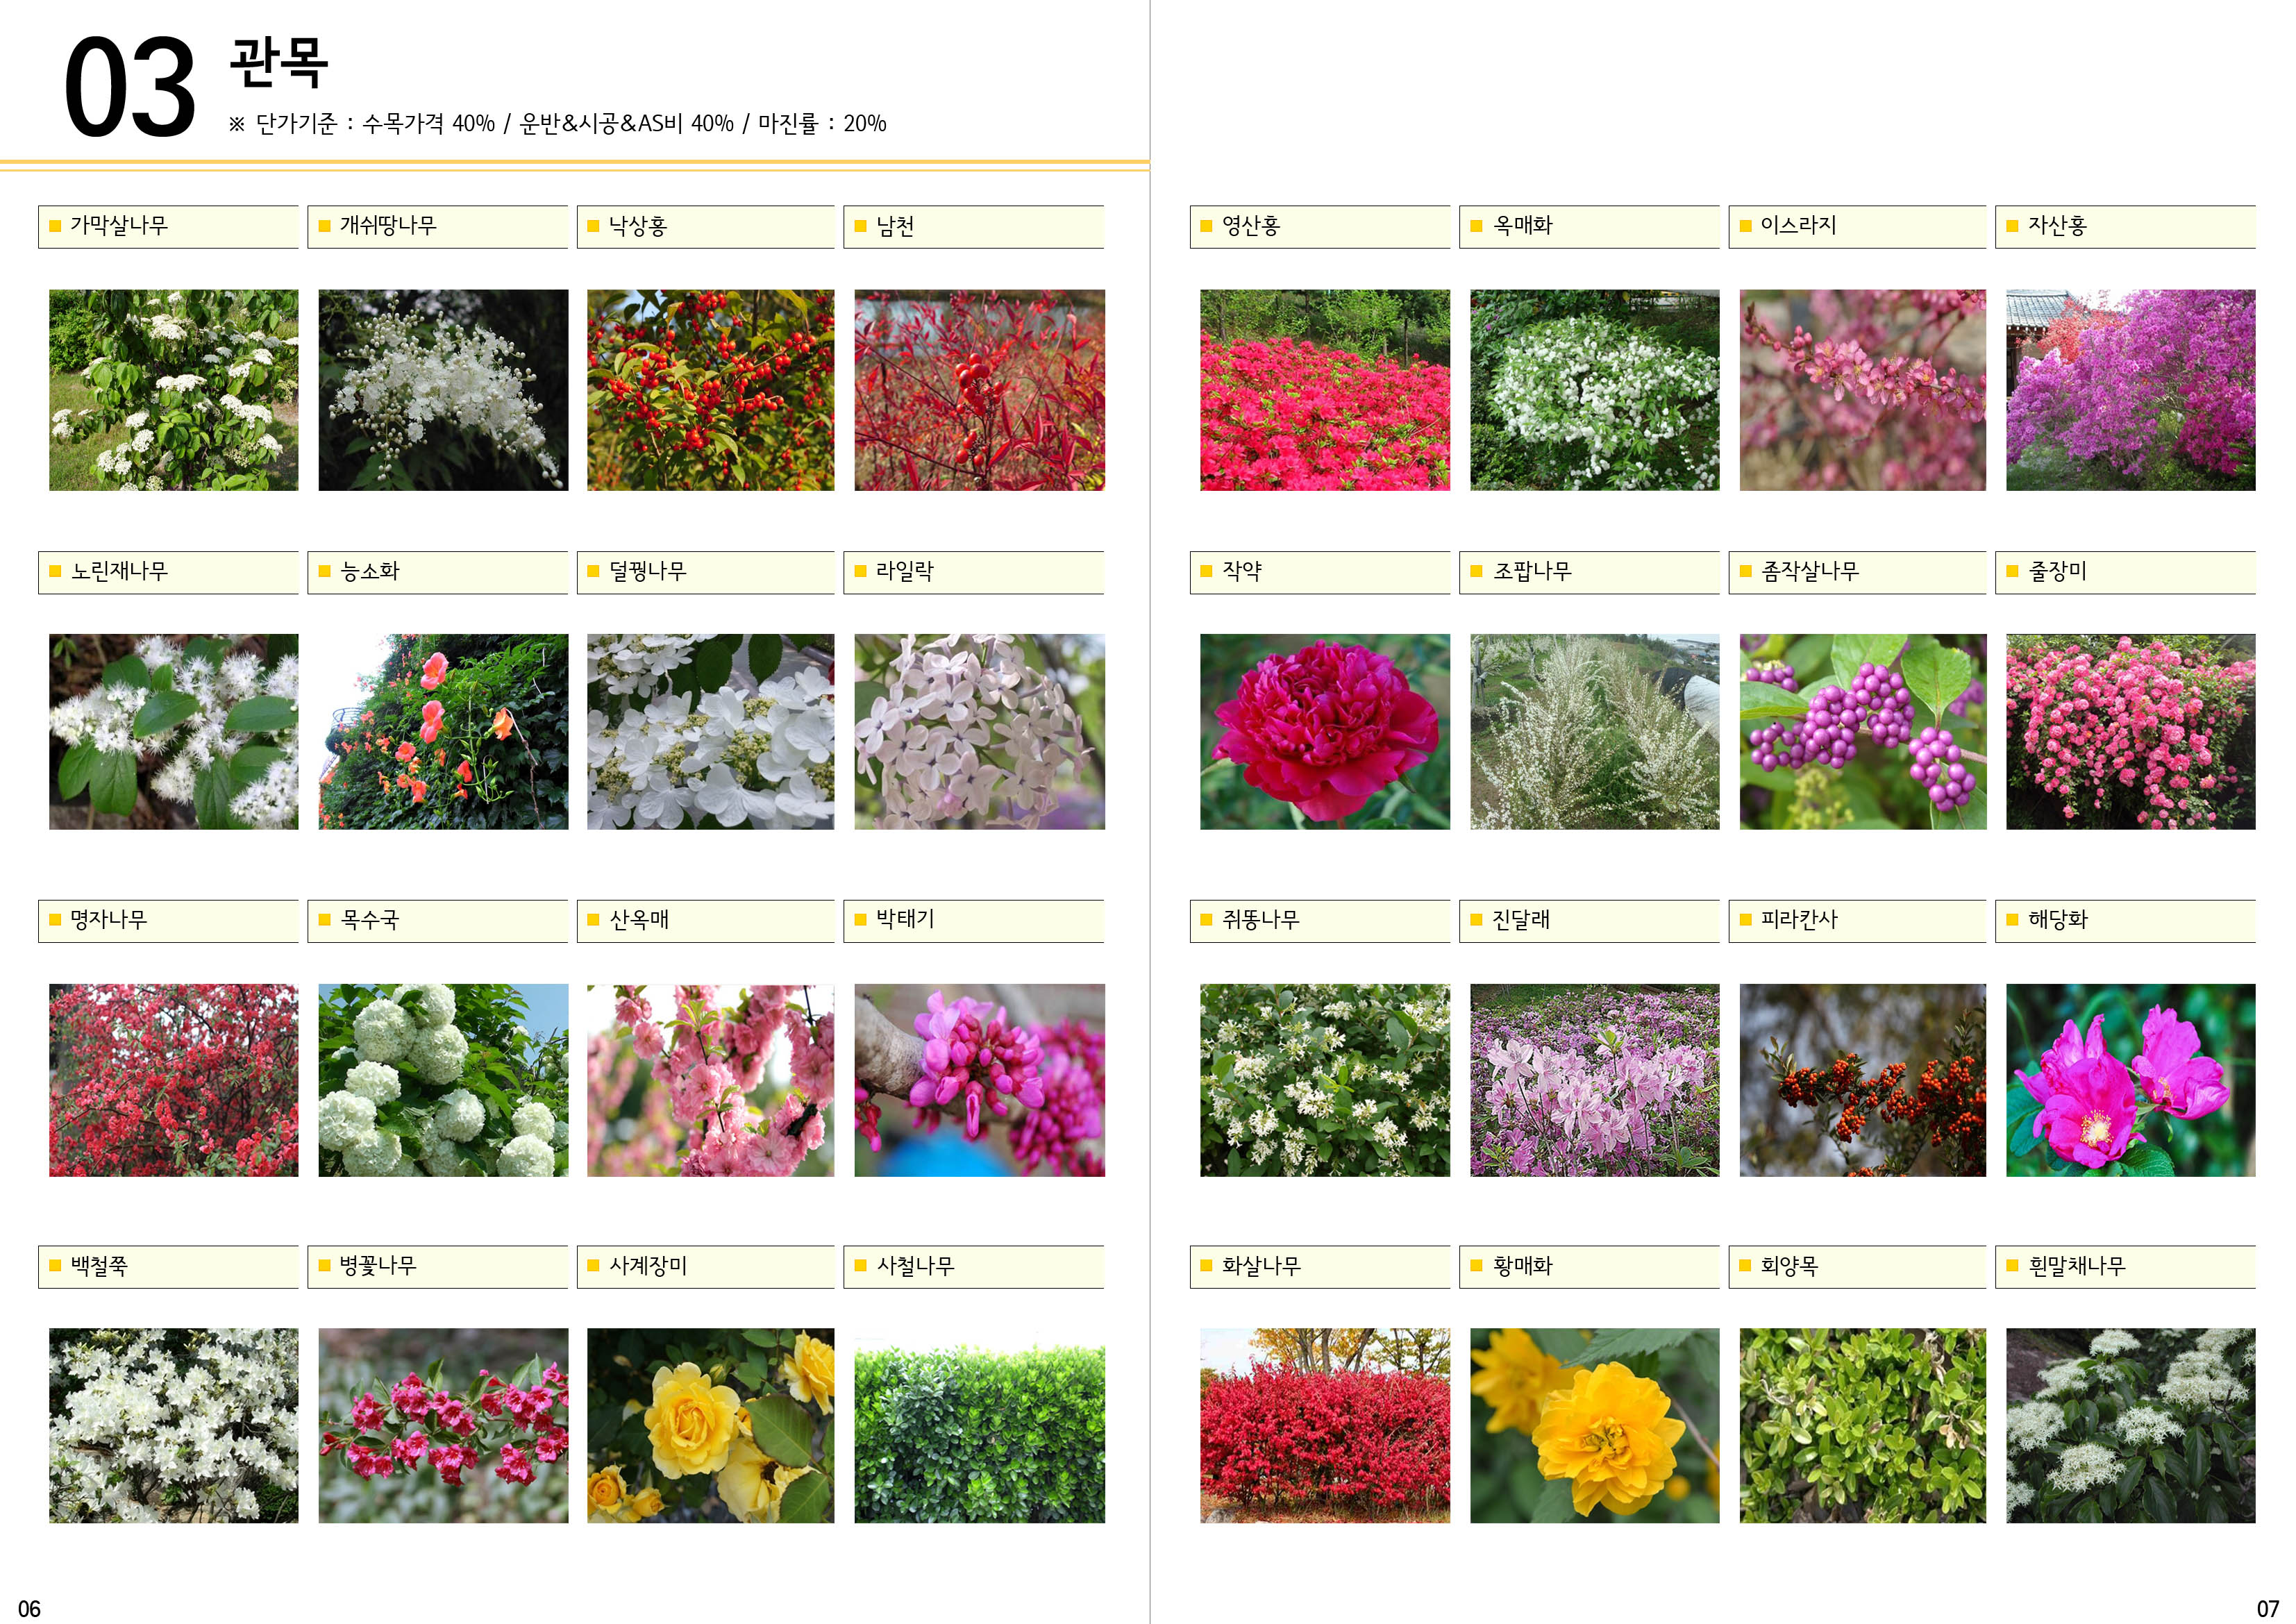Screen dimensions: 2296x1624
Task: Click the 영산홍 photo thumbnail
Action: coord(1325,390)
